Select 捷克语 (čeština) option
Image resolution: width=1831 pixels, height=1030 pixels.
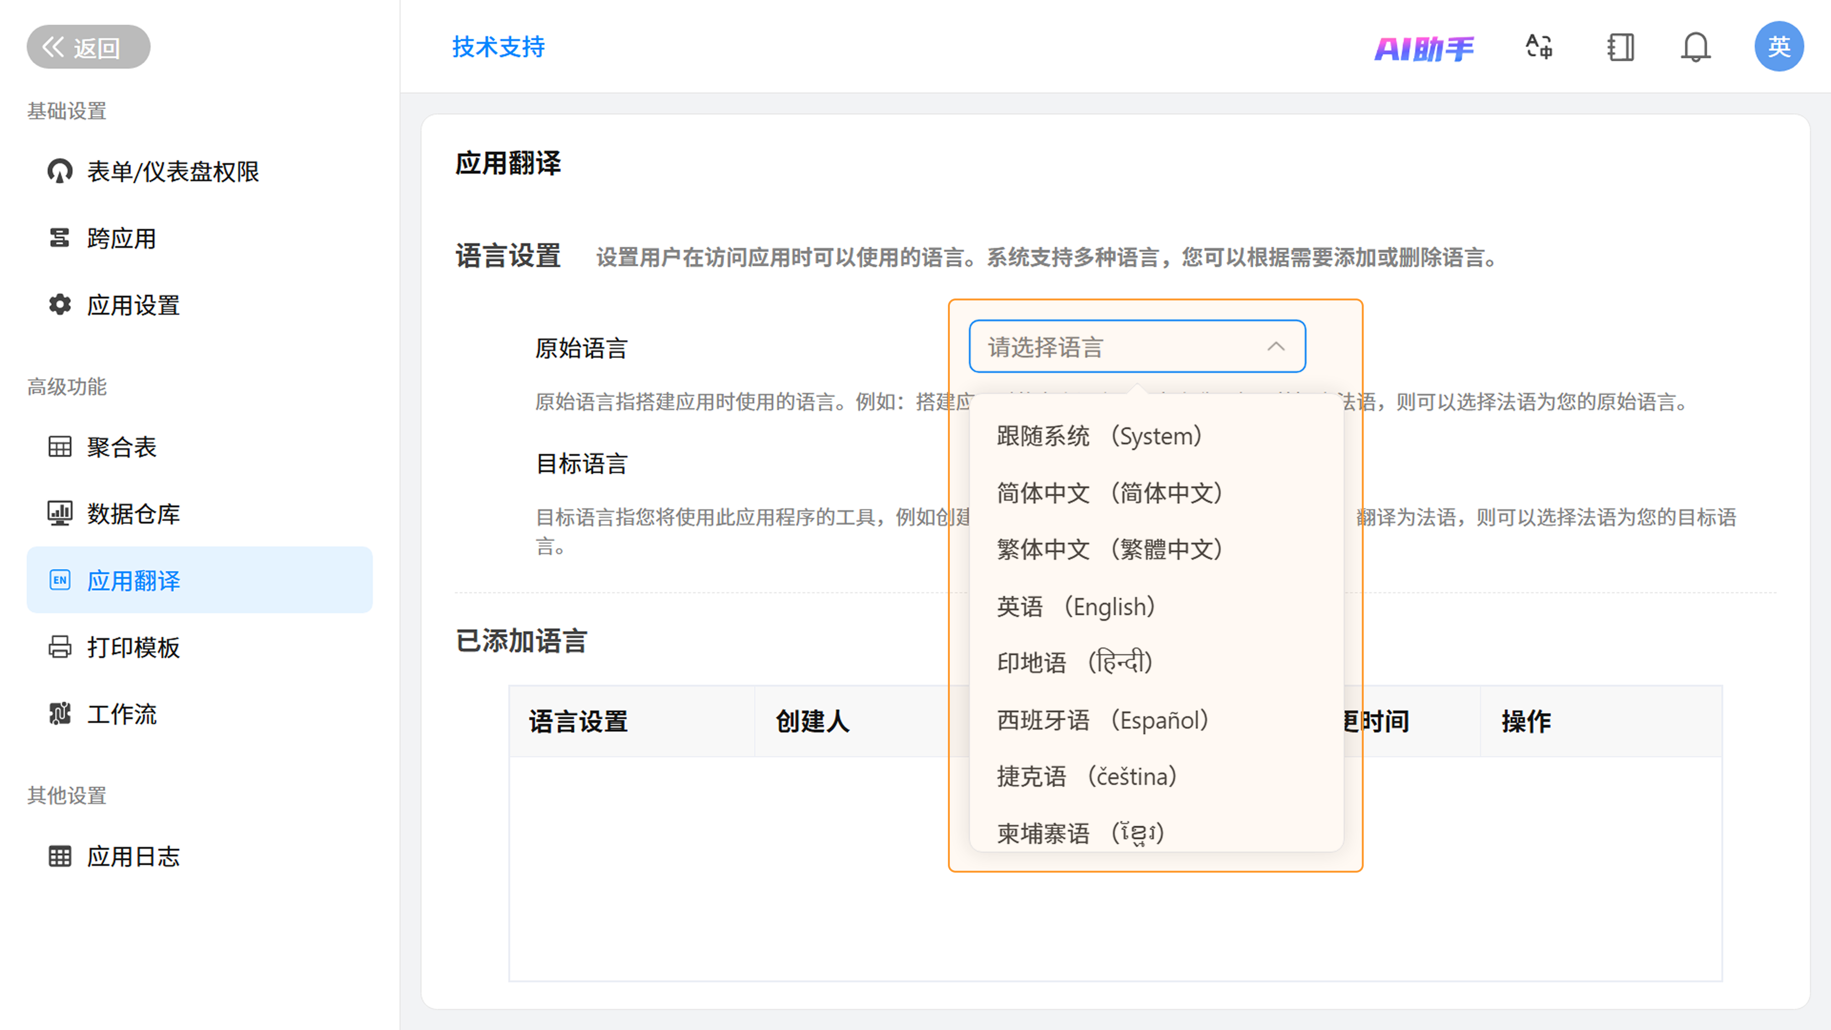[x=1156, y=776]
